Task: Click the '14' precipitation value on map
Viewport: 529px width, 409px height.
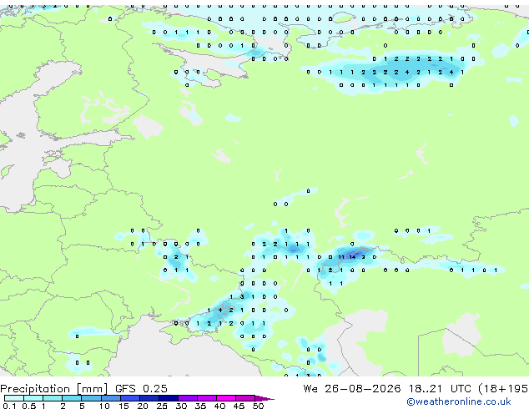Action: coord(352,257)
